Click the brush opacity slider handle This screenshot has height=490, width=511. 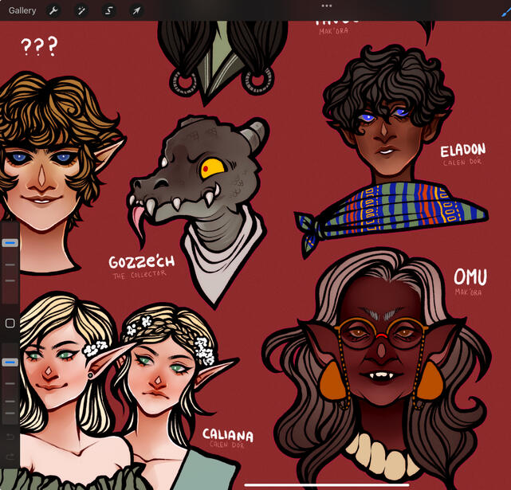tap(10, 363)
